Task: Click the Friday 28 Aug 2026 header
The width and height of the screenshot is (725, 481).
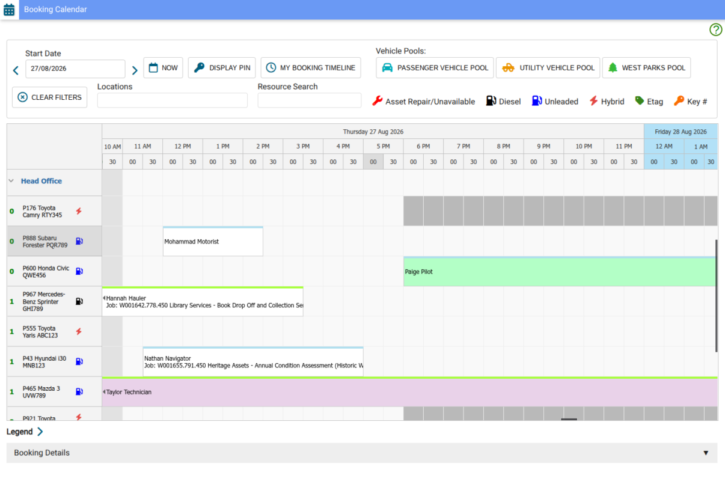Action: point(681,132)
